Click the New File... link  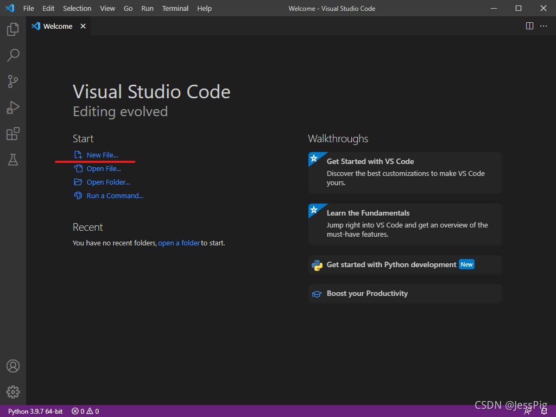(103, 155)
